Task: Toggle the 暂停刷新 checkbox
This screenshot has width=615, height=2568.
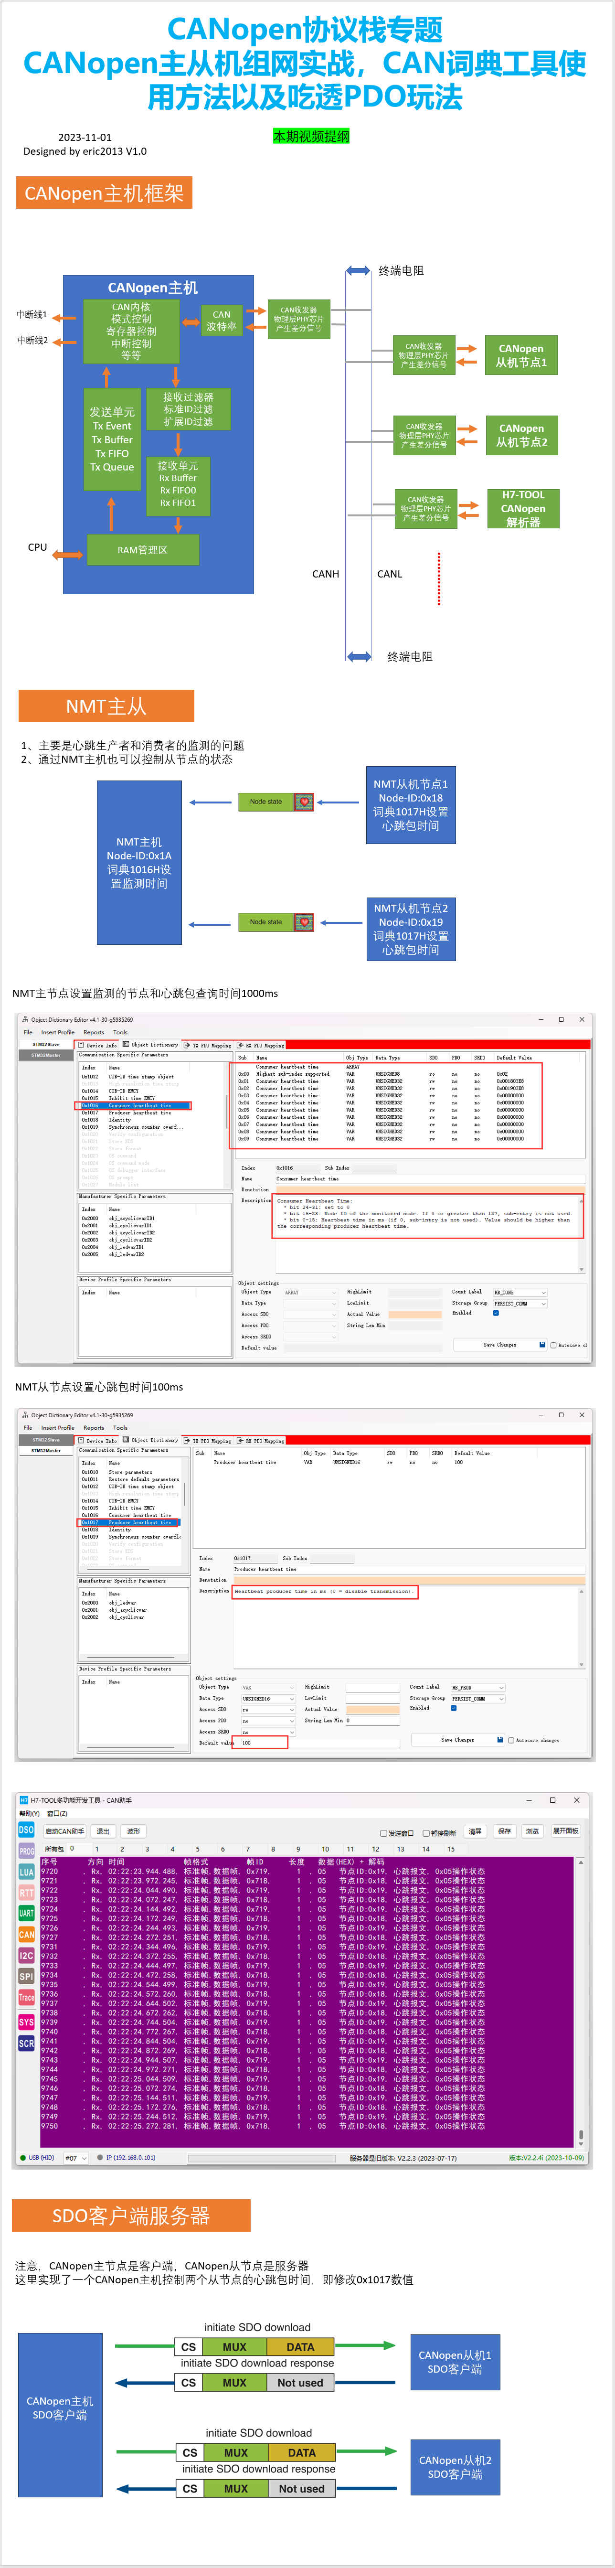Action: pyautogui.click(x=426, y=1833)
